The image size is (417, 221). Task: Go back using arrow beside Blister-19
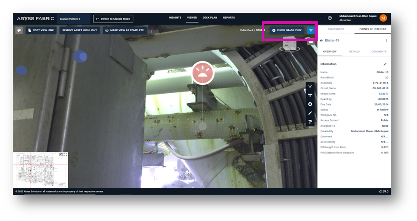pos(321,41)
